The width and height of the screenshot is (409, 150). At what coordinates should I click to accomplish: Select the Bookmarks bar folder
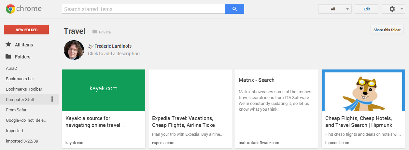pyautogui.click(x=20, y=79)
